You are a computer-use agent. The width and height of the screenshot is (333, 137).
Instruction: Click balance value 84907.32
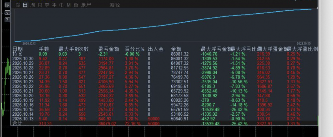click(180, 63)
